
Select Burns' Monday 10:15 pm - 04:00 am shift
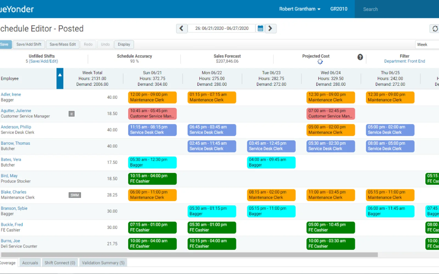click(212, 244)
